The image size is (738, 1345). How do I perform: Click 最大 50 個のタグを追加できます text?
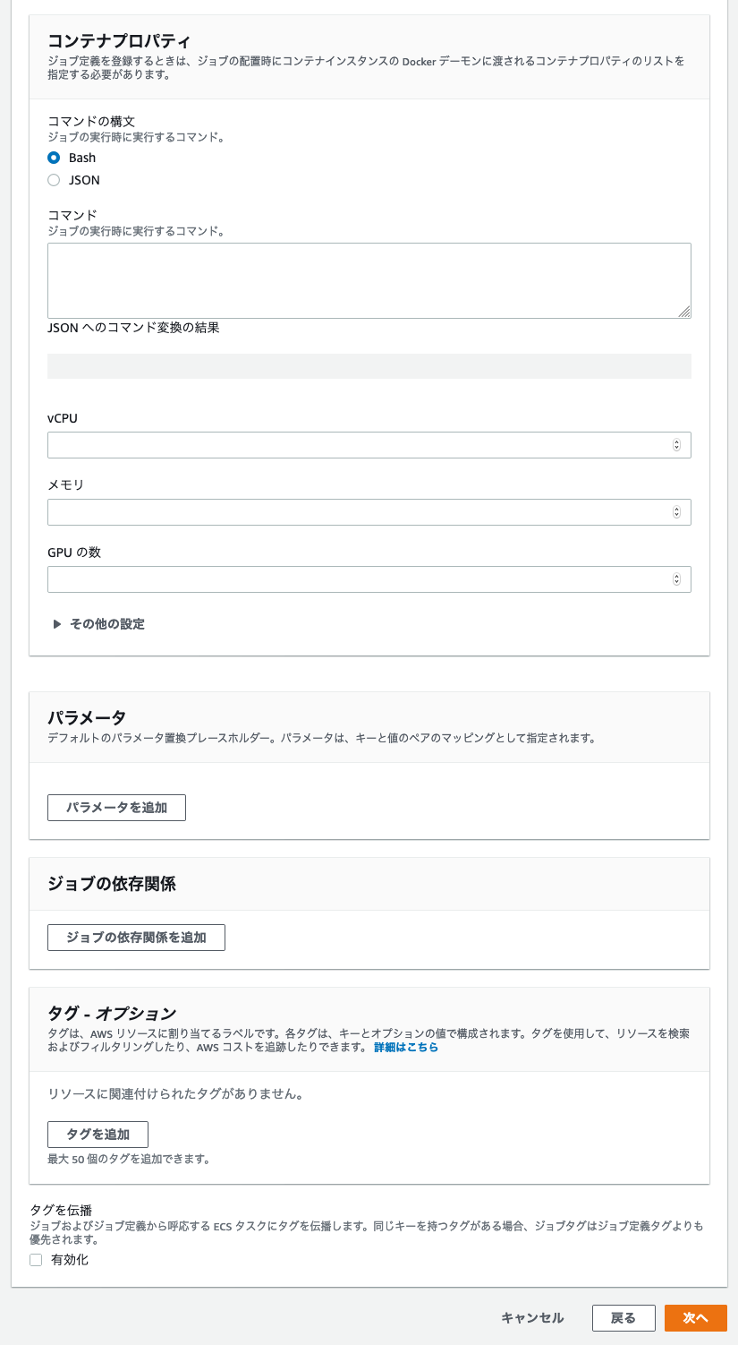tap(129, 1159)
